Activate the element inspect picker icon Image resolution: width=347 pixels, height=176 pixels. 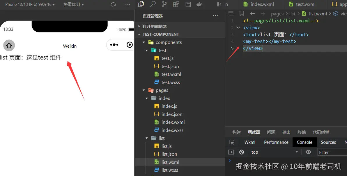point(231,142)
